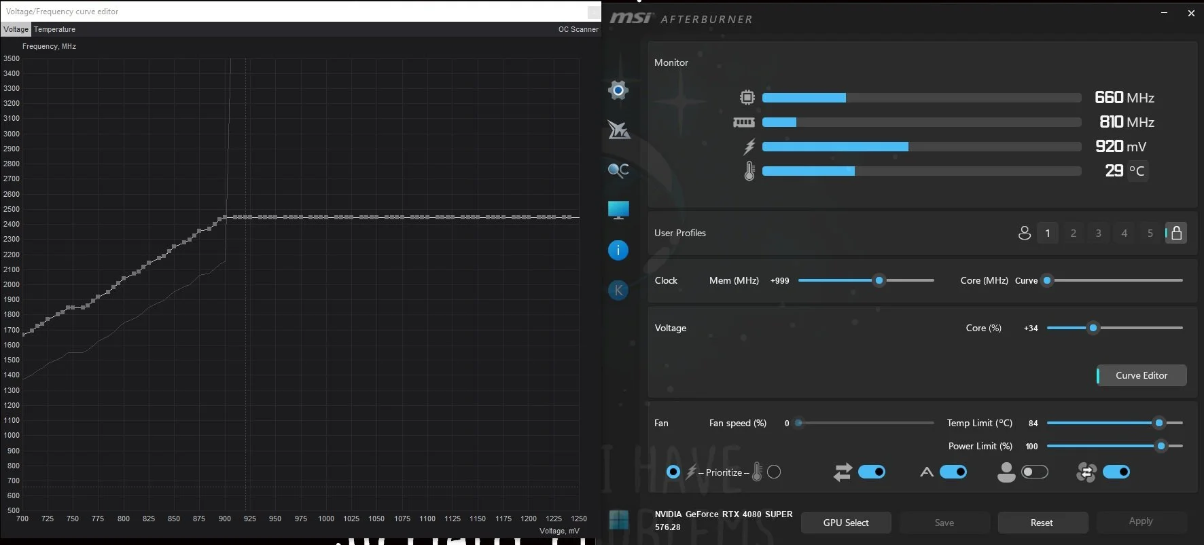This screenshot has width=1204, height=545.
Task: Click the Mem clock value +999
Action: click(780, 280)
